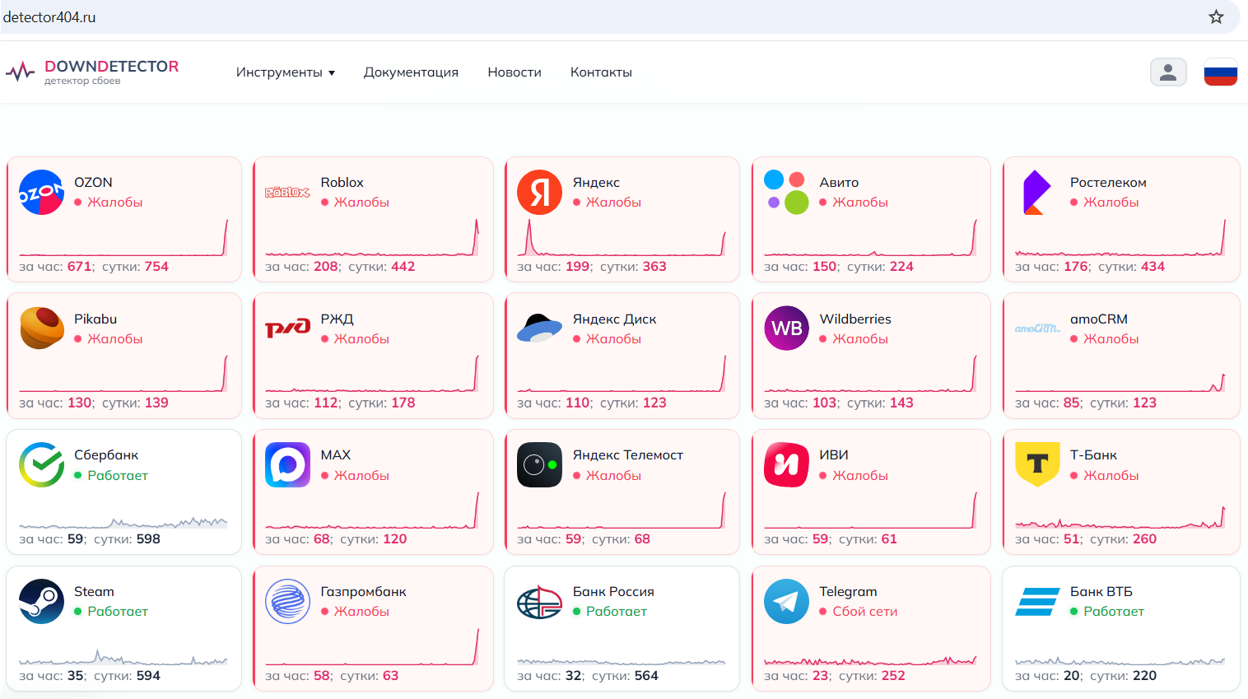
Task: Click the детектор сбоев tagline
Action: pos(82,81)
